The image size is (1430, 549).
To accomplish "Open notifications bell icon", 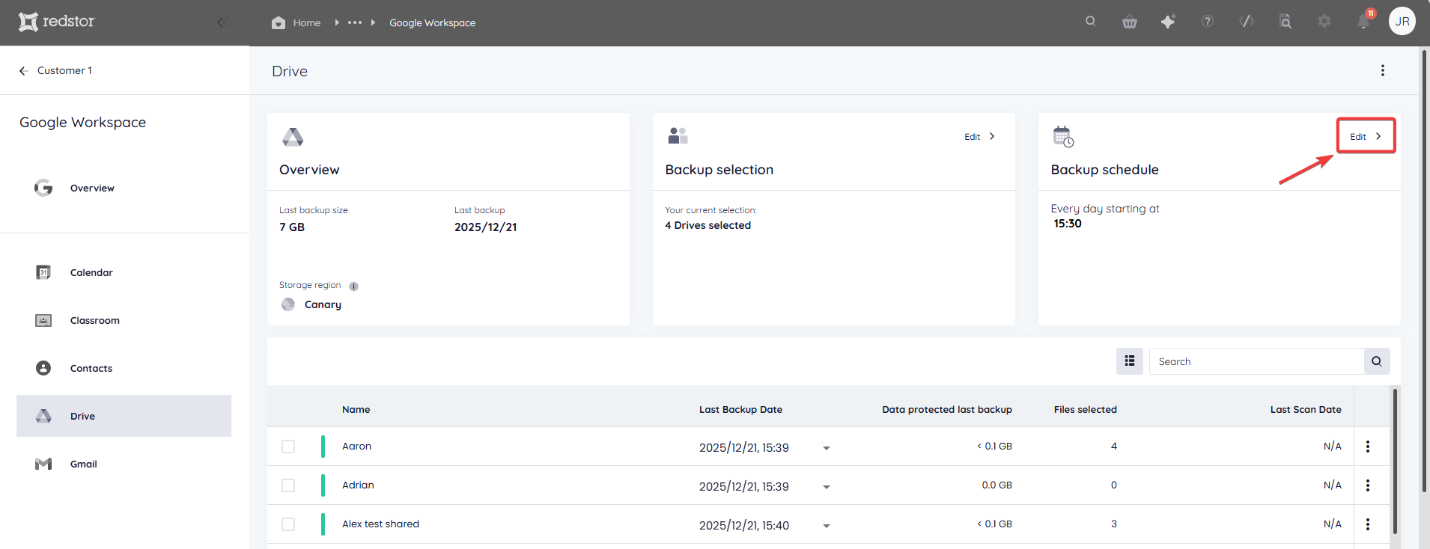I will [1363, 22].
